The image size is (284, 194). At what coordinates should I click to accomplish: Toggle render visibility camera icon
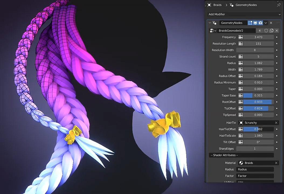click(x=261, y=23)
